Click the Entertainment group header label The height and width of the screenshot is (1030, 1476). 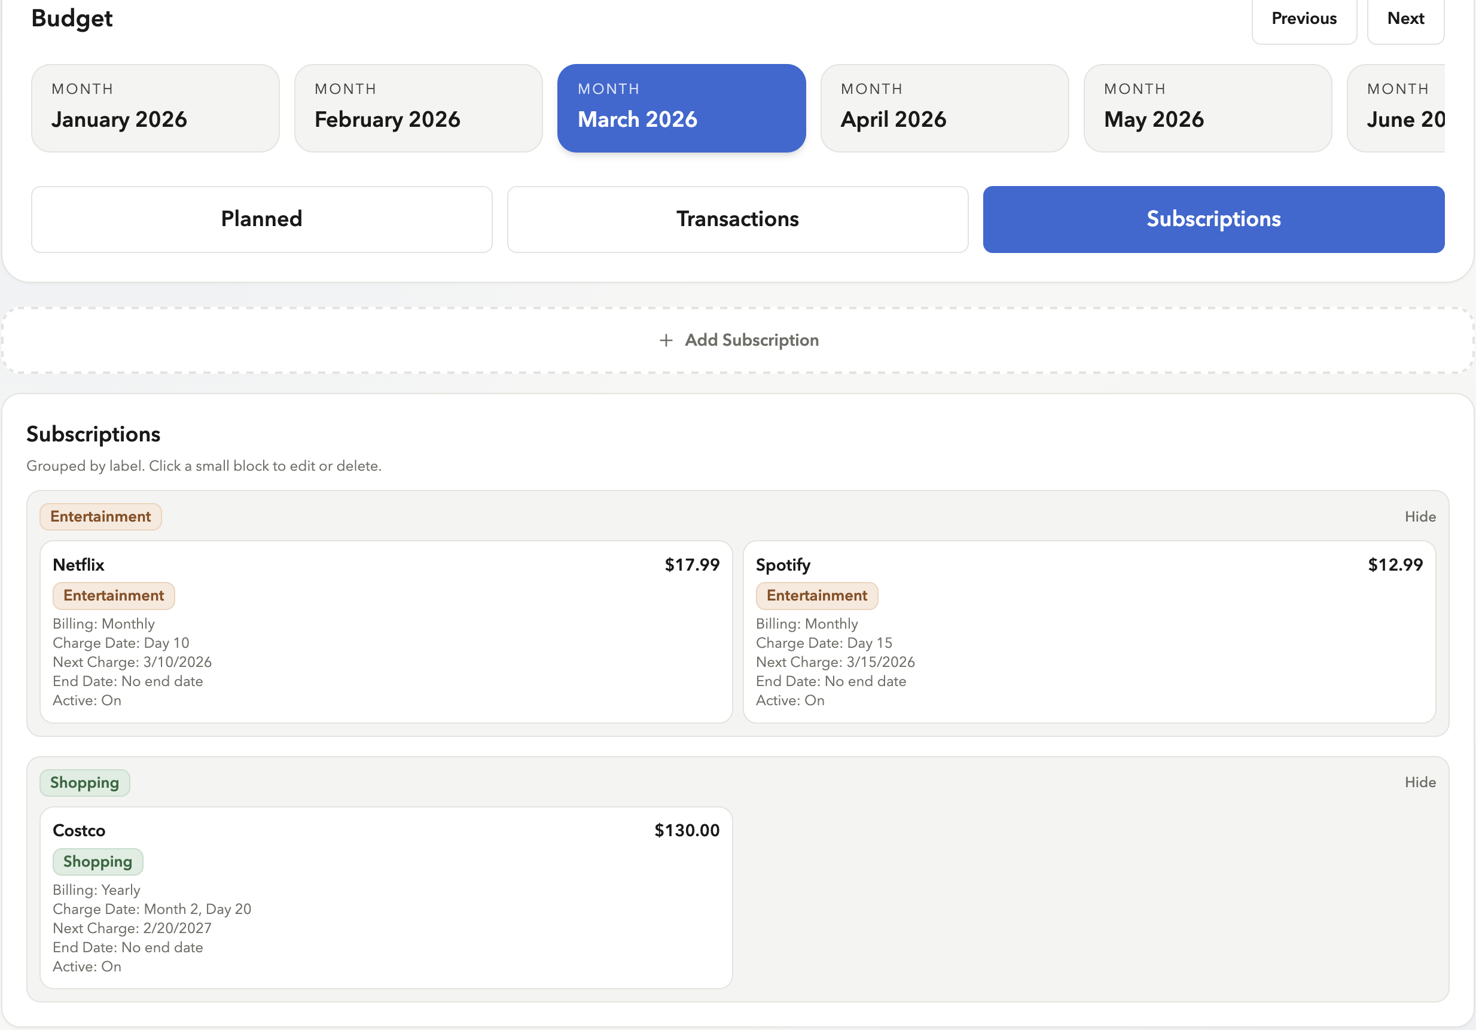tap(100, 516)
